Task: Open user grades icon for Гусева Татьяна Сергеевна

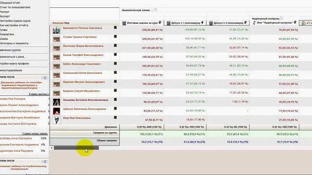Action: coord(115,36)
